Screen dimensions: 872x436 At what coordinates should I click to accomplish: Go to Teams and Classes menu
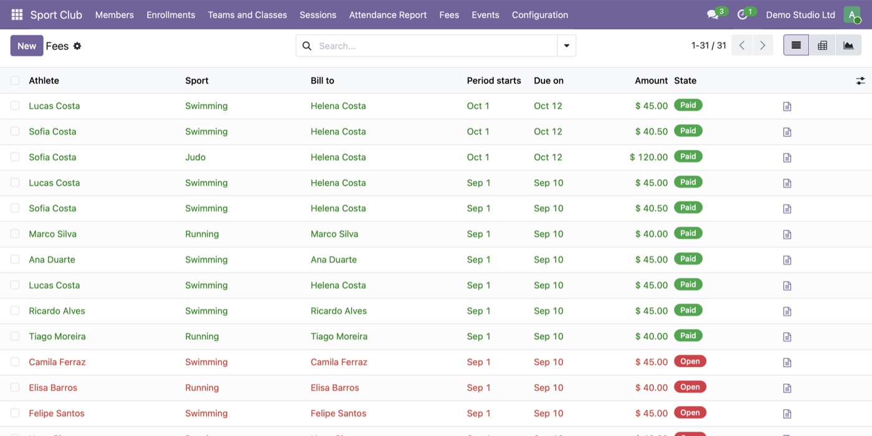[247, 14]
